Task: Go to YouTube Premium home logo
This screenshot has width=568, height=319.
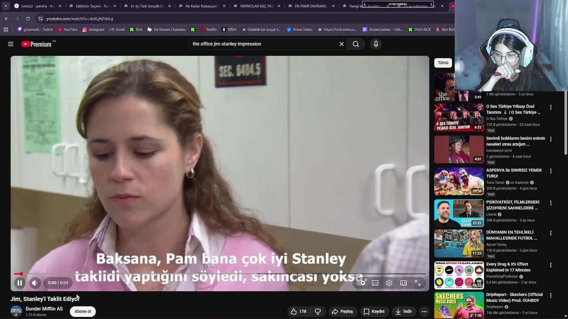Action: coord(36,44)
